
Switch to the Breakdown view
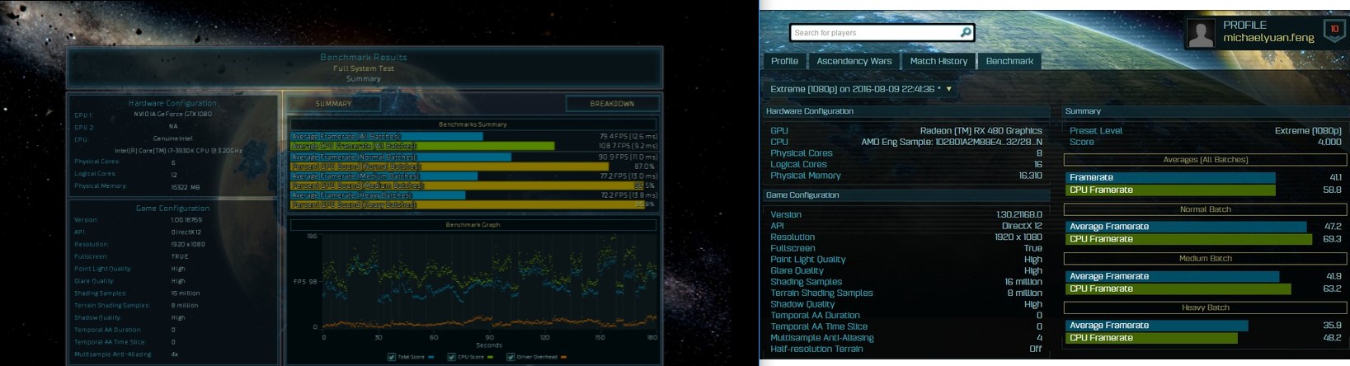(x=612, y=104)
